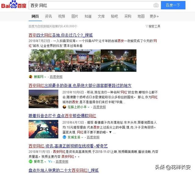Switch to the 贴吧 tab
The image size is (195, 174).
(x=115, y=16)
